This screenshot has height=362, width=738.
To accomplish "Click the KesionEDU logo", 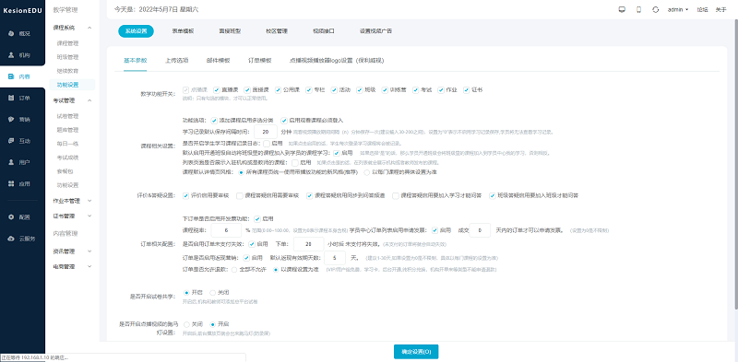I will tap(22, 10).
